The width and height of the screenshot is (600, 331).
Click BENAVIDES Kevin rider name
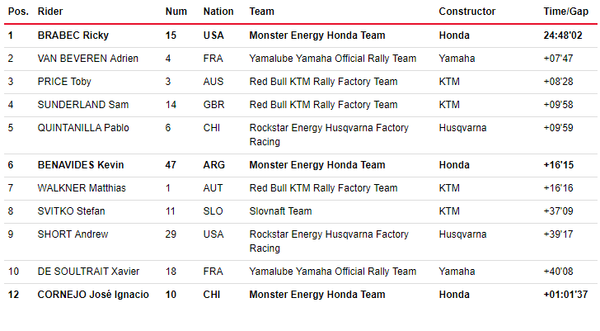pos(81,165)
